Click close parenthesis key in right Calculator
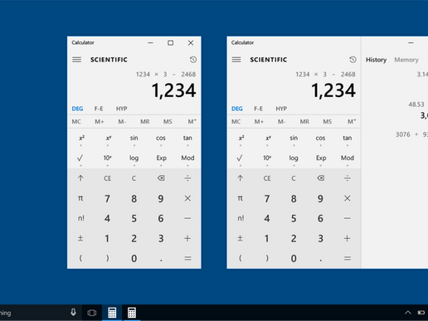 tap(267, 258)
